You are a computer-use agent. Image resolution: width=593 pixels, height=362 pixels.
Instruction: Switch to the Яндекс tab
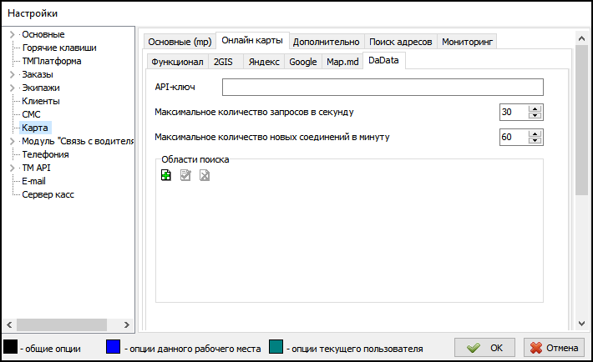tap(264, 62)
